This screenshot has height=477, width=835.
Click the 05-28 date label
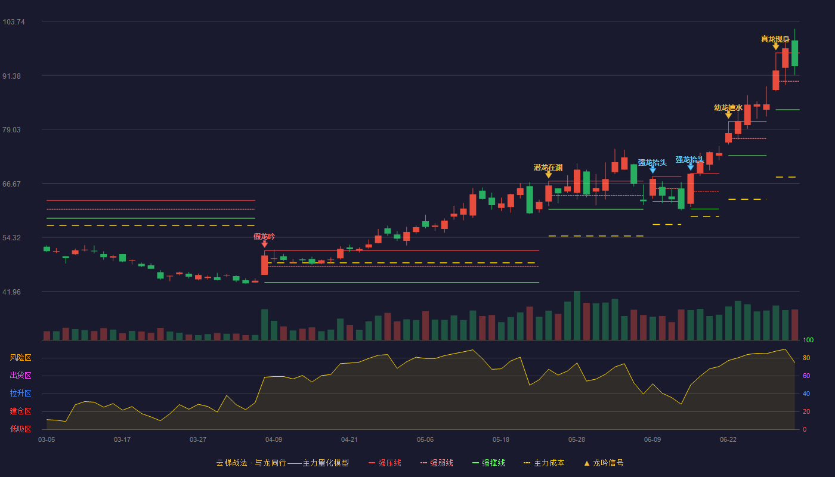[x=577, y=439]
